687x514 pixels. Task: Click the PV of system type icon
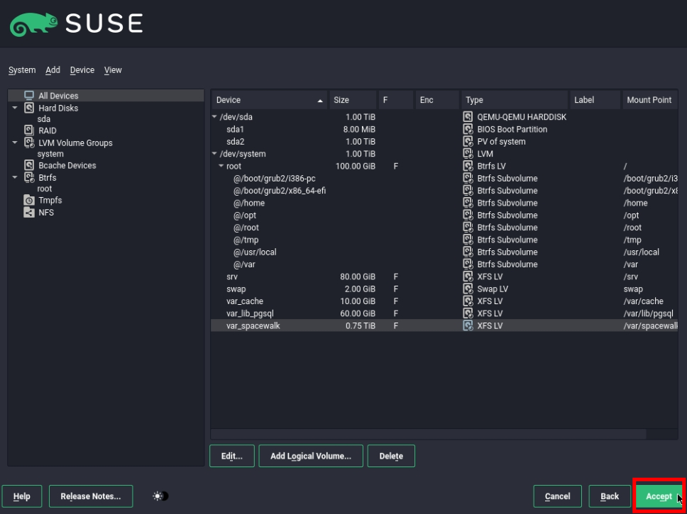tap(468, 141)
